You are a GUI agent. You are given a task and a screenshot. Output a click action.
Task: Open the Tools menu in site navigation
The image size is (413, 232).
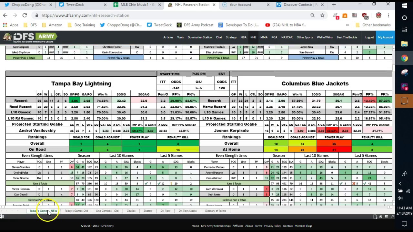pos(180,37)
